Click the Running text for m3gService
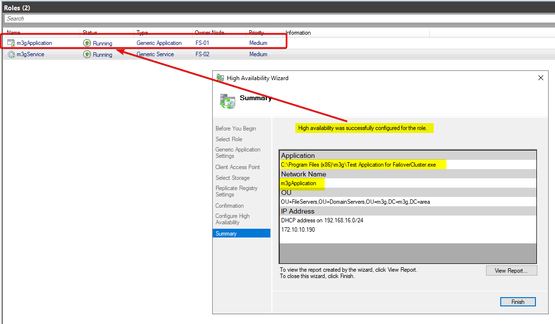The width and height of the screenshot is (555, 324). (103, 54)
